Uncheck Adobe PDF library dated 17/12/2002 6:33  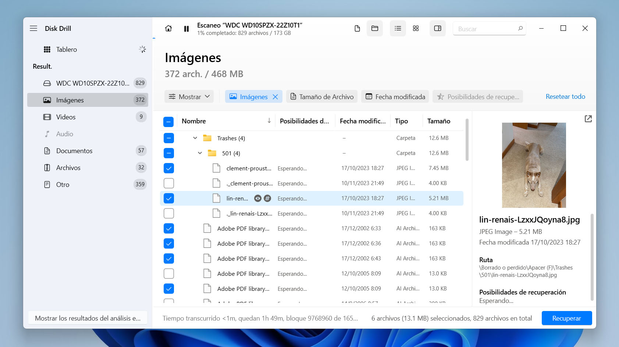pyautogui.click(x=169, y=228)
